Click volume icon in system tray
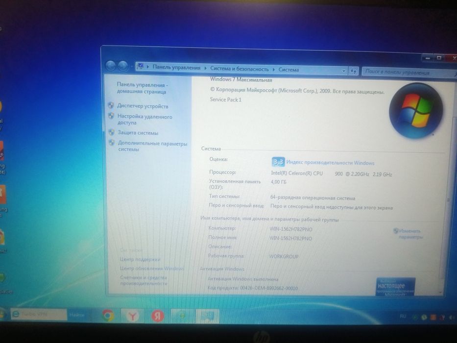 point(452,318)
